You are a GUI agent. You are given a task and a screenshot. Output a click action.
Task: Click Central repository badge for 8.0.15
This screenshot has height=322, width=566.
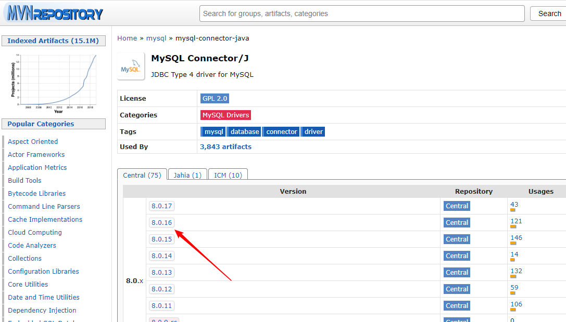[x=457, y=239]
